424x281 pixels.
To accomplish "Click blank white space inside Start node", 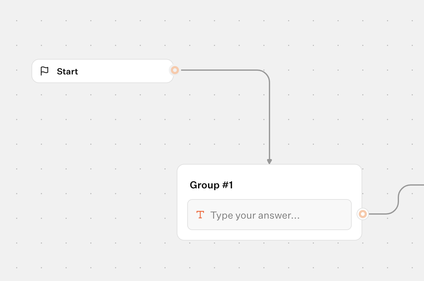I will click(124, 71).
